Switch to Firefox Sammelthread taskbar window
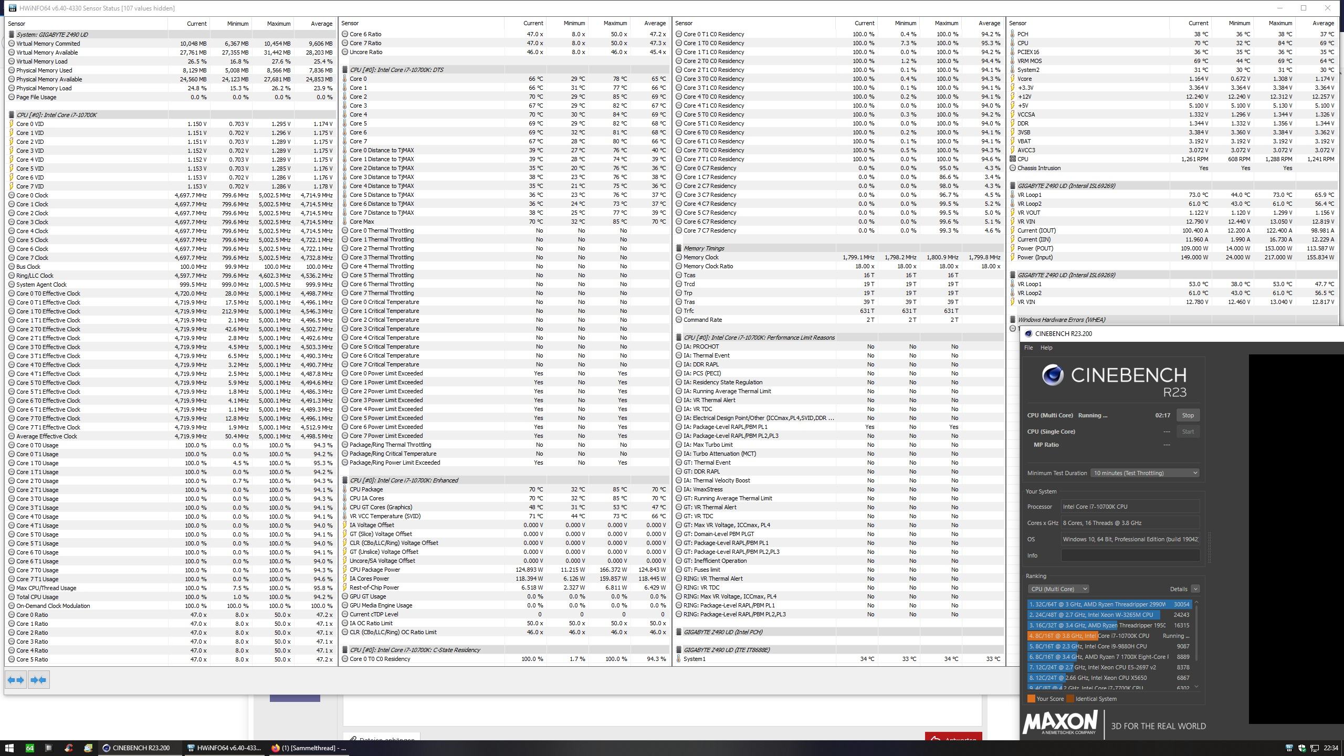 click(x=309, y=748)
